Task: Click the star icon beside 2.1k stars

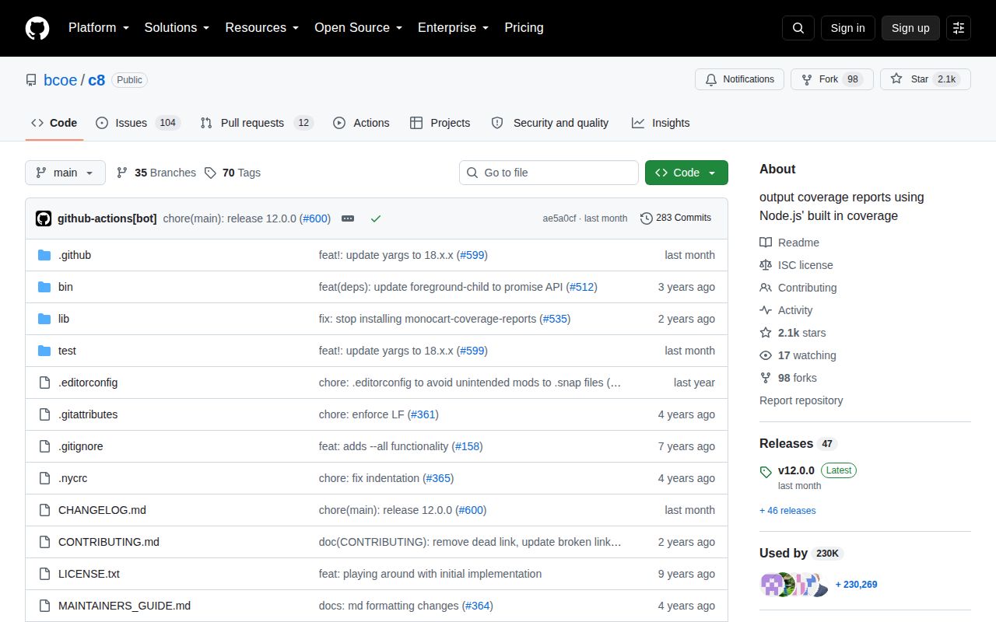Action: click(766, 333)
